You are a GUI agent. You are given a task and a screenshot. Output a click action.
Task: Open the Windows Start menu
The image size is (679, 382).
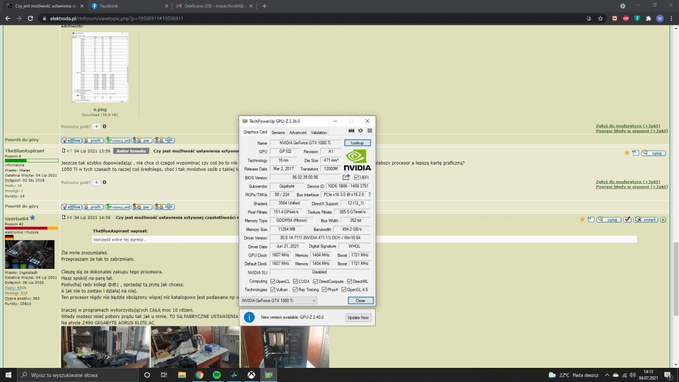click(x=7, y=375)
